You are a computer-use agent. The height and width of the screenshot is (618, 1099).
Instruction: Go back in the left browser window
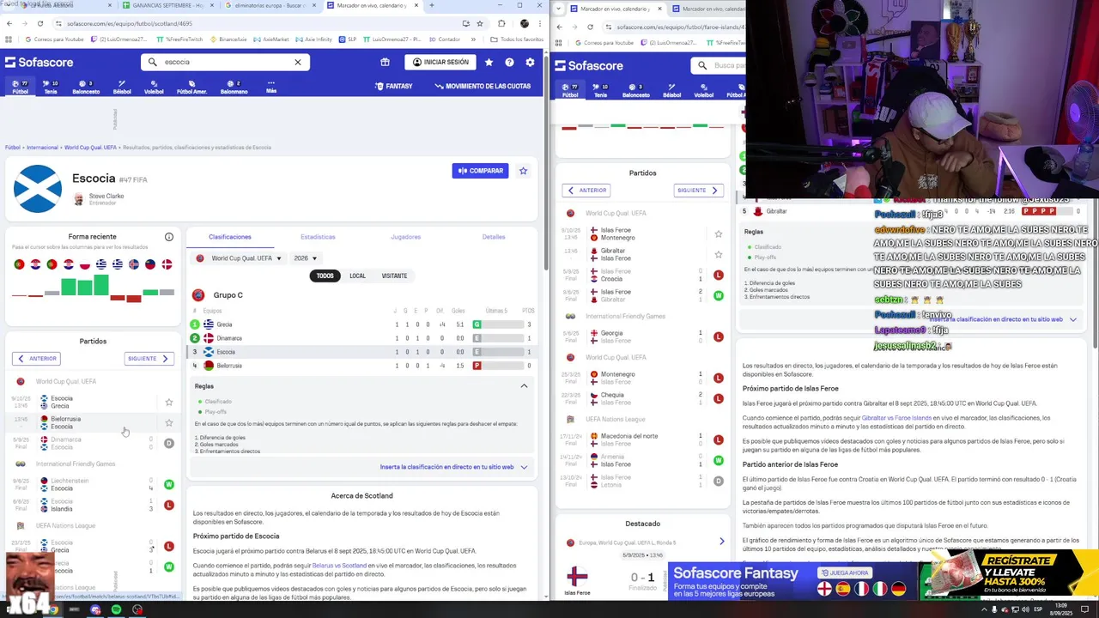(x=9, y=23)
